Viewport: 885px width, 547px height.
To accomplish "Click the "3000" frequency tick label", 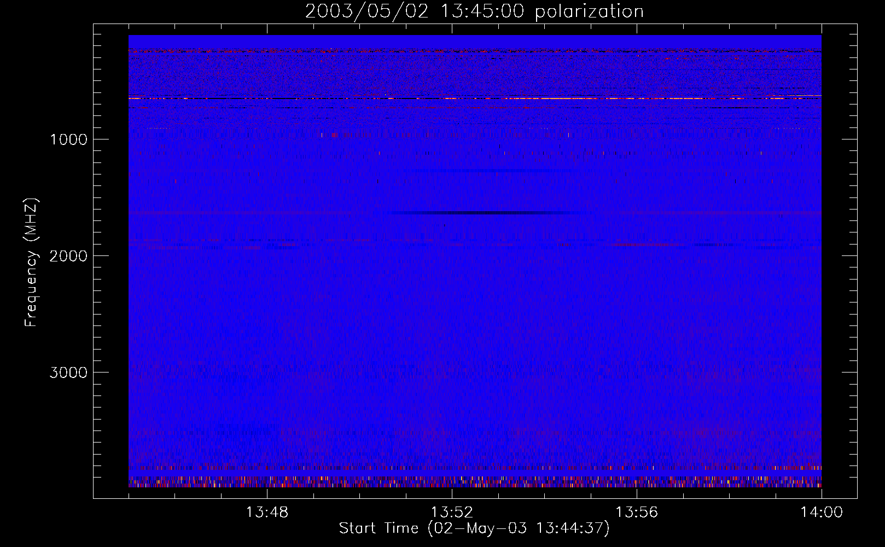I will tap(68, 373).
